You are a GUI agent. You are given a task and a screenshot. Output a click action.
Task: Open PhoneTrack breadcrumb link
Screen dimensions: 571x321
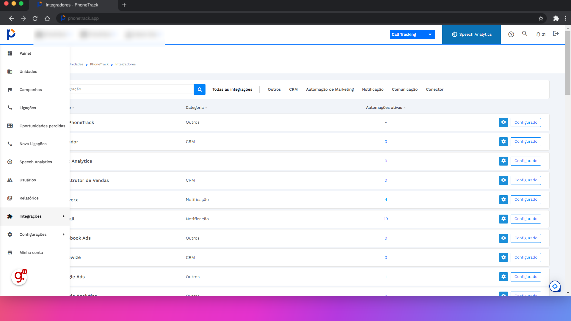pos(99,64)
